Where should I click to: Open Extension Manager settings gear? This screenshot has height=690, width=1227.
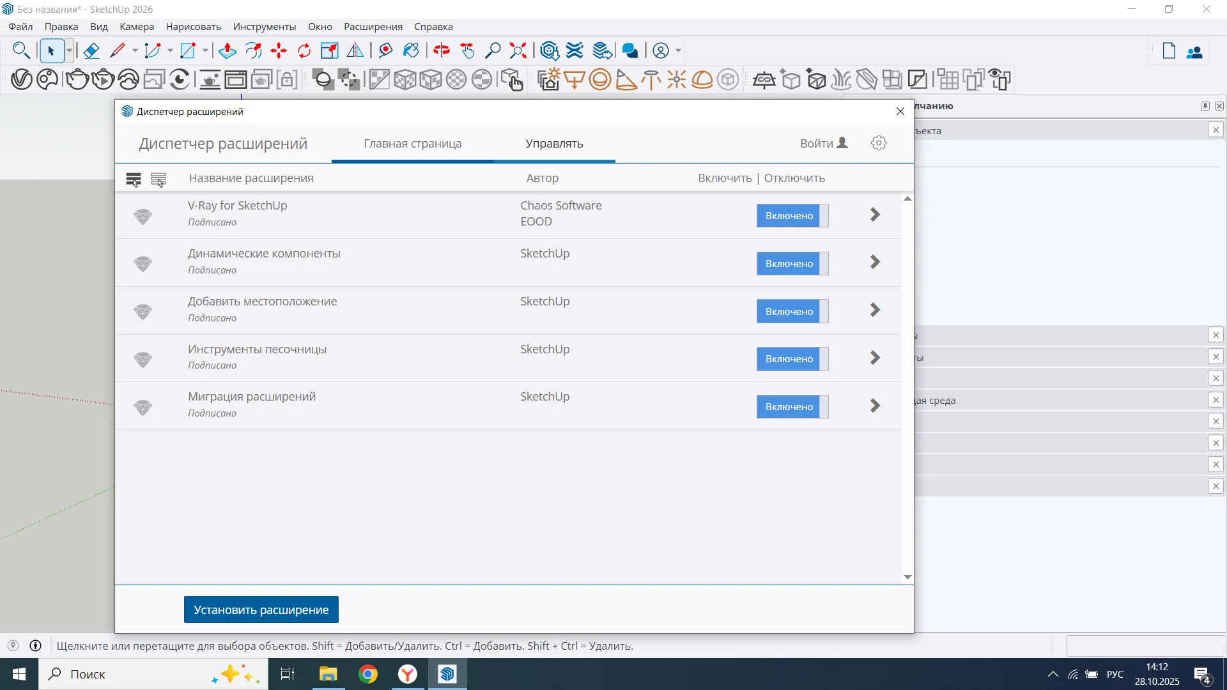(879, 143)
